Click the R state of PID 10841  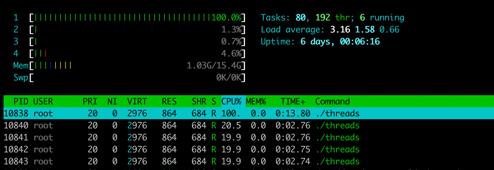coord(213,138)
